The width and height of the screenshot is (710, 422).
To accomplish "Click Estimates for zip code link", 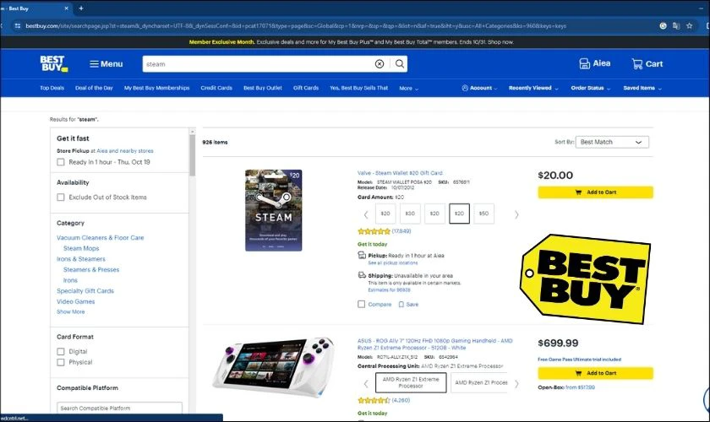I will point(389,290).
